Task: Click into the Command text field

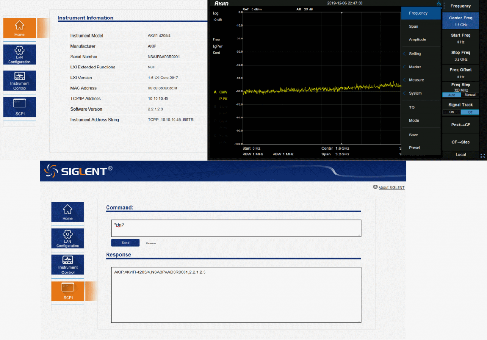Action: (236, 228)
